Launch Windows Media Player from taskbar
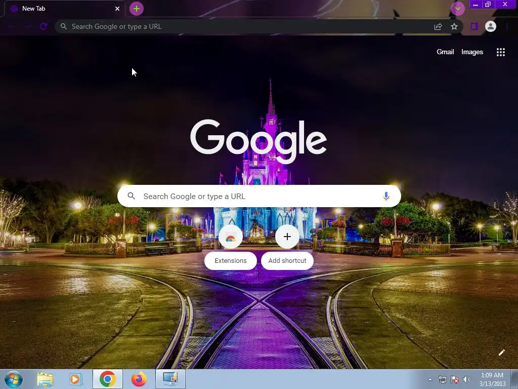 (76, 379)
